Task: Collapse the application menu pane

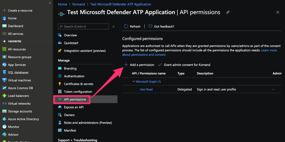Action: pos(113,26)
